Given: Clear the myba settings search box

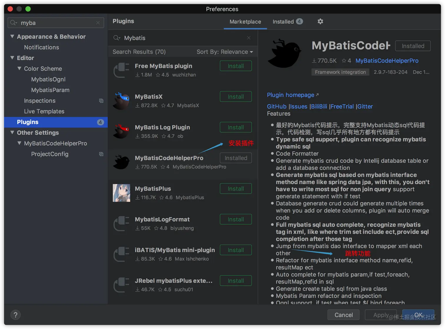Looking at the screenshot, I should coord(98,23).
